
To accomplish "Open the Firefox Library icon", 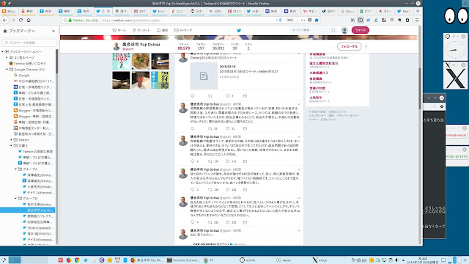I will pyautogui.click(x=352, y=20).
